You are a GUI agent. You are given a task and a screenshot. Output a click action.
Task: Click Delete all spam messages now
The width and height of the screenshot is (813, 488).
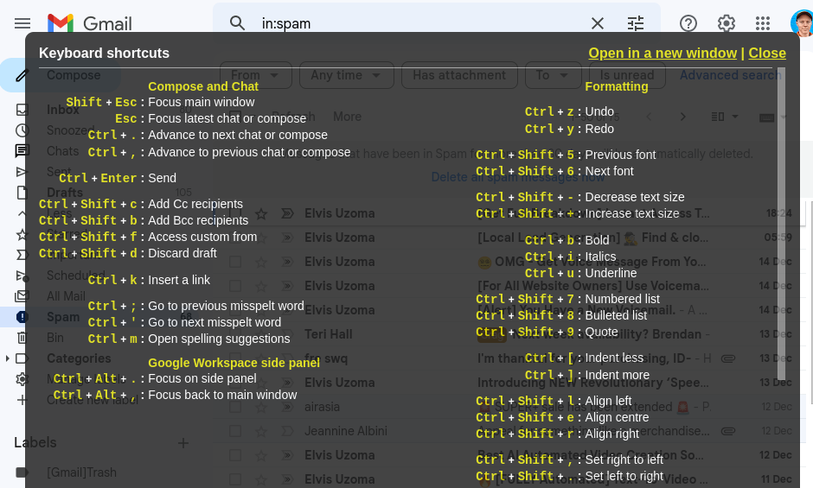click(x=518, y=177)
